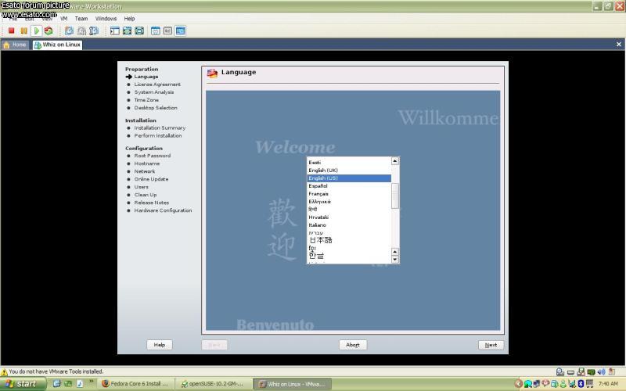Screen dimensions: 626x391
Task: Click the Appliance view toolbar icon
Action: click(x=167, y=30)
